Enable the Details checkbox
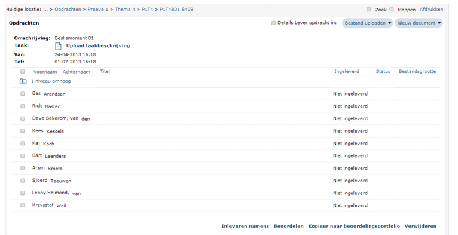 273,23
